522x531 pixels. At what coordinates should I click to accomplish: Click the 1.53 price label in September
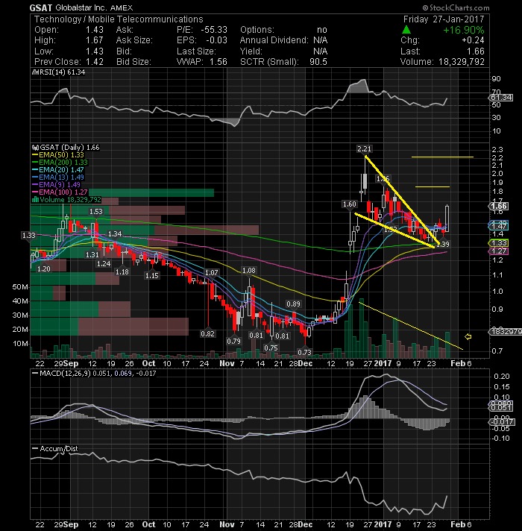95,212
